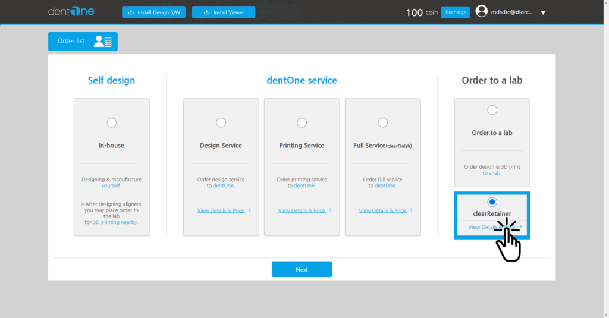Open View Details & Price under Printing Service
This screenshot has width=609, height=318.
click(305, 210)
